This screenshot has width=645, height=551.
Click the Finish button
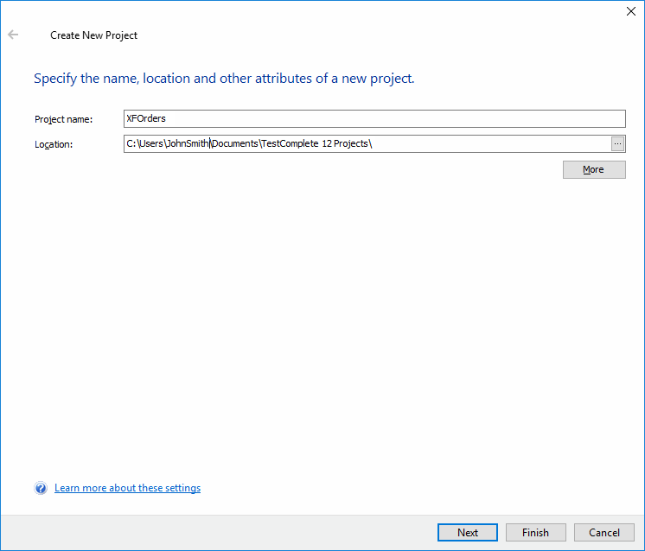(535, 533)
